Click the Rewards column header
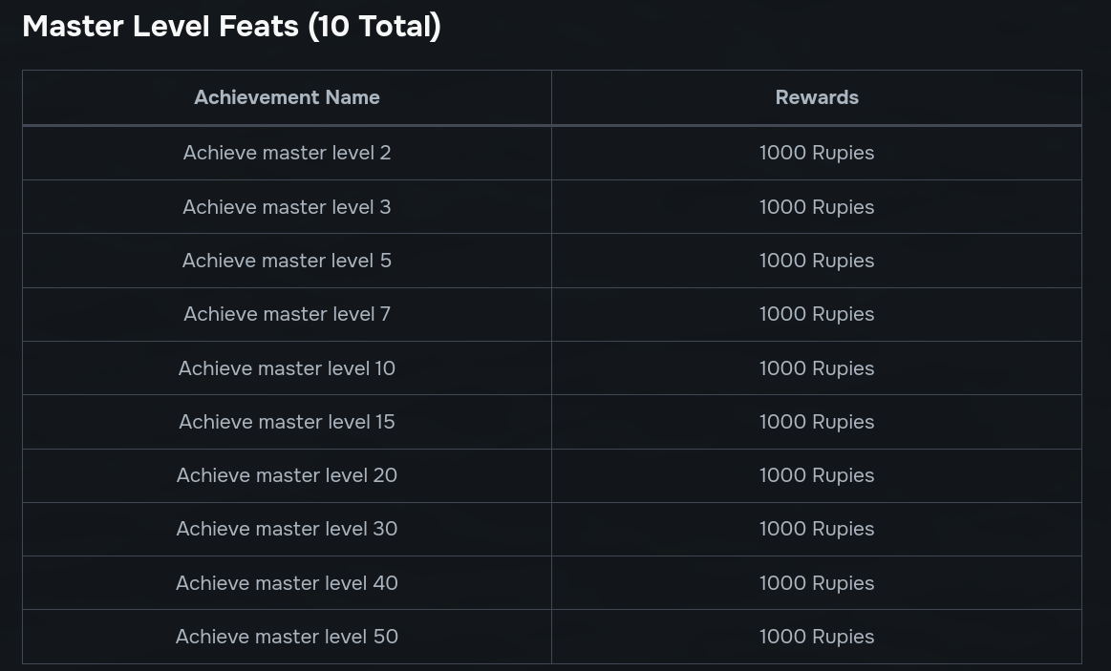Screen dimensions: 1111x671 (816, 97)
